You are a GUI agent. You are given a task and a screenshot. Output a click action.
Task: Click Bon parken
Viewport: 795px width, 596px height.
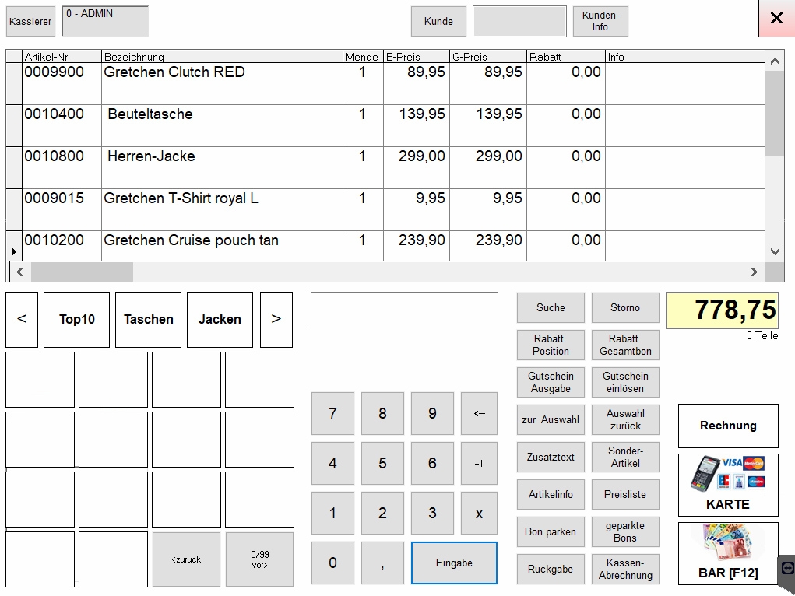point(551,531)
